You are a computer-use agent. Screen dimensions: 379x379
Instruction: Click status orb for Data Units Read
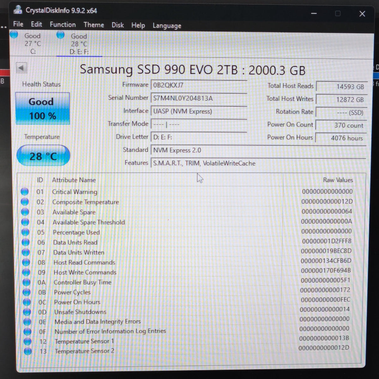point(26,242)
